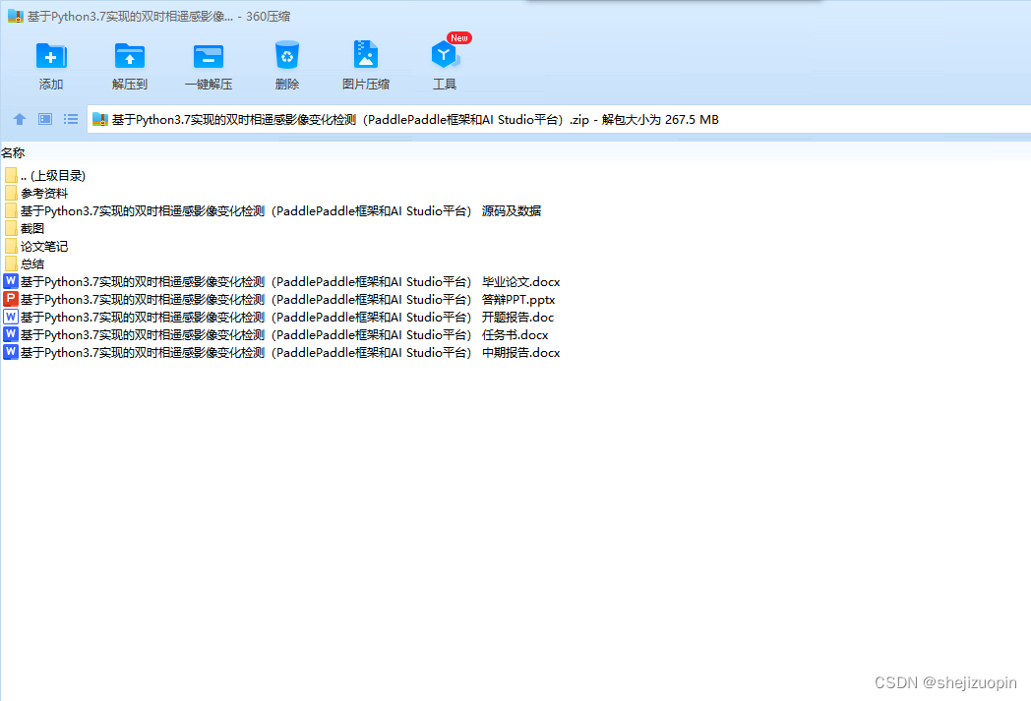Click the Word icon of 中期报告.docx
Viewport: 1031px width, 701px height.
(x=11, y=353)
